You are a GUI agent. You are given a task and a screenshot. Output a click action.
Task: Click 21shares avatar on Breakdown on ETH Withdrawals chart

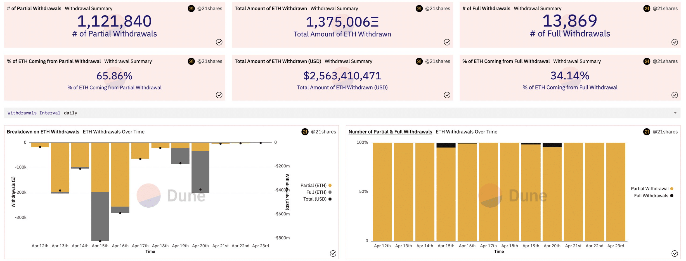click(305, 132)
